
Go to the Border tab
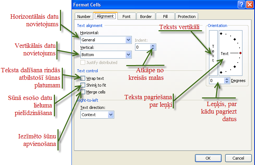(x=145, y=17)
